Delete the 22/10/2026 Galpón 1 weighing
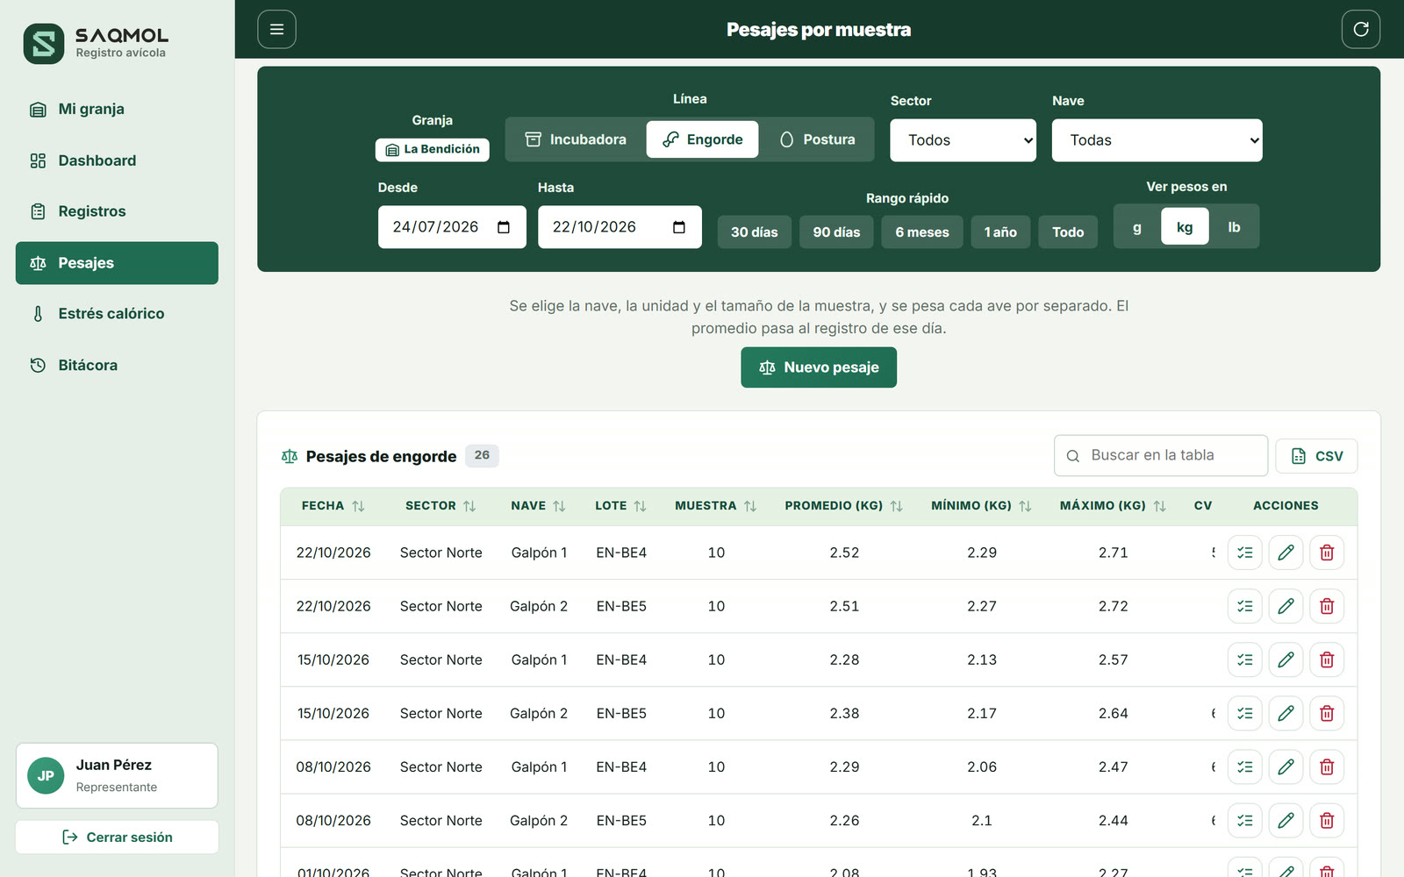 1327,553
